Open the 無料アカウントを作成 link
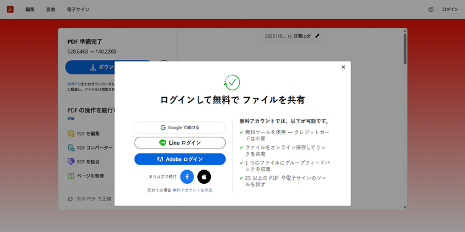 192,191
